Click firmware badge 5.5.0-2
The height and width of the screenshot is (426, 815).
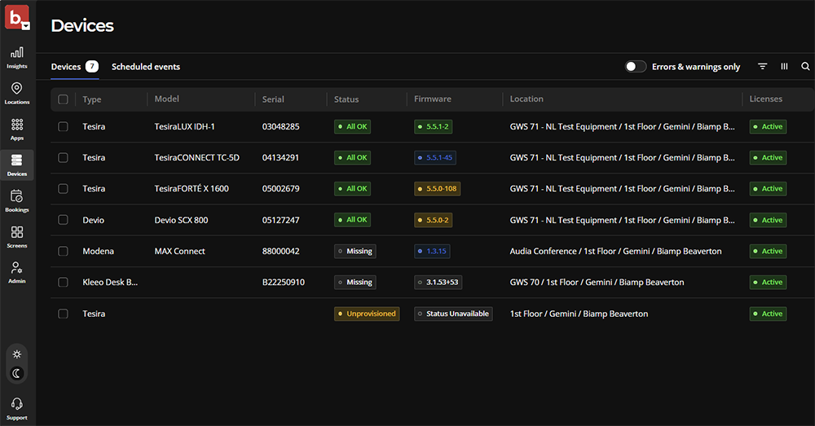[433, 220]
